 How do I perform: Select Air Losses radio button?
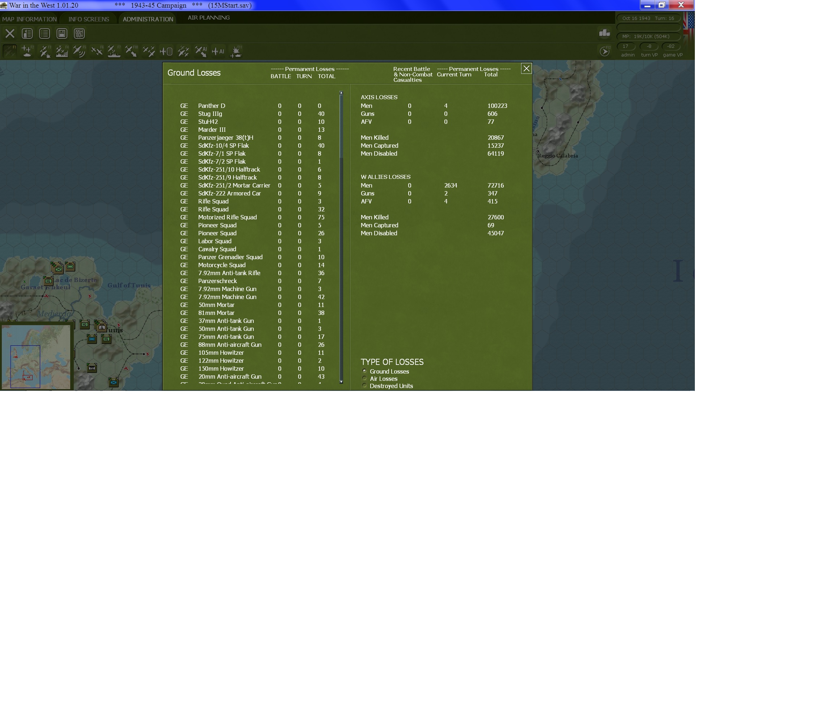[364, 378]
